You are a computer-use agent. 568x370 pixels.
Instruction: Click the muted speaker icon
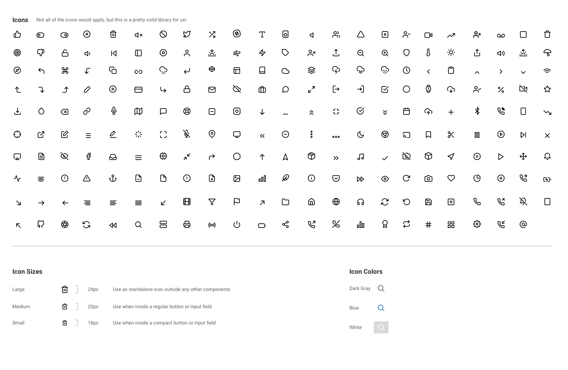click(x=138, y=34)
